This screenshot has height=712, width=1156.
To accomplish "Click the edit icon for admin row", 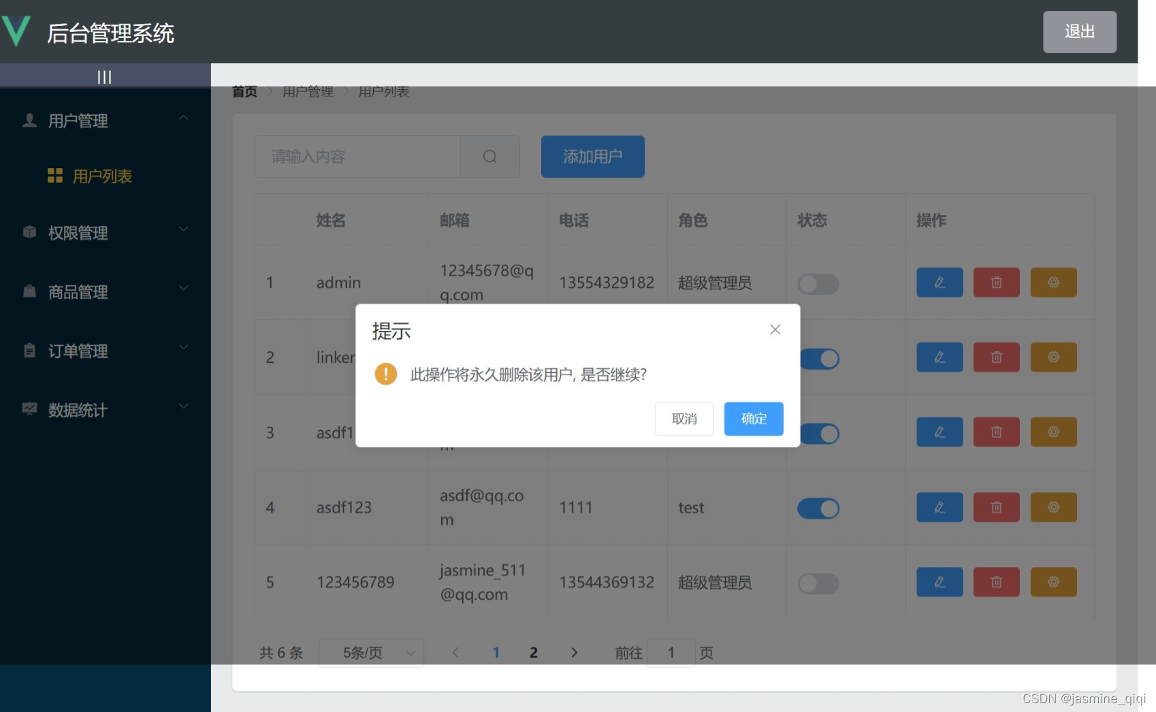I will 940,282.
